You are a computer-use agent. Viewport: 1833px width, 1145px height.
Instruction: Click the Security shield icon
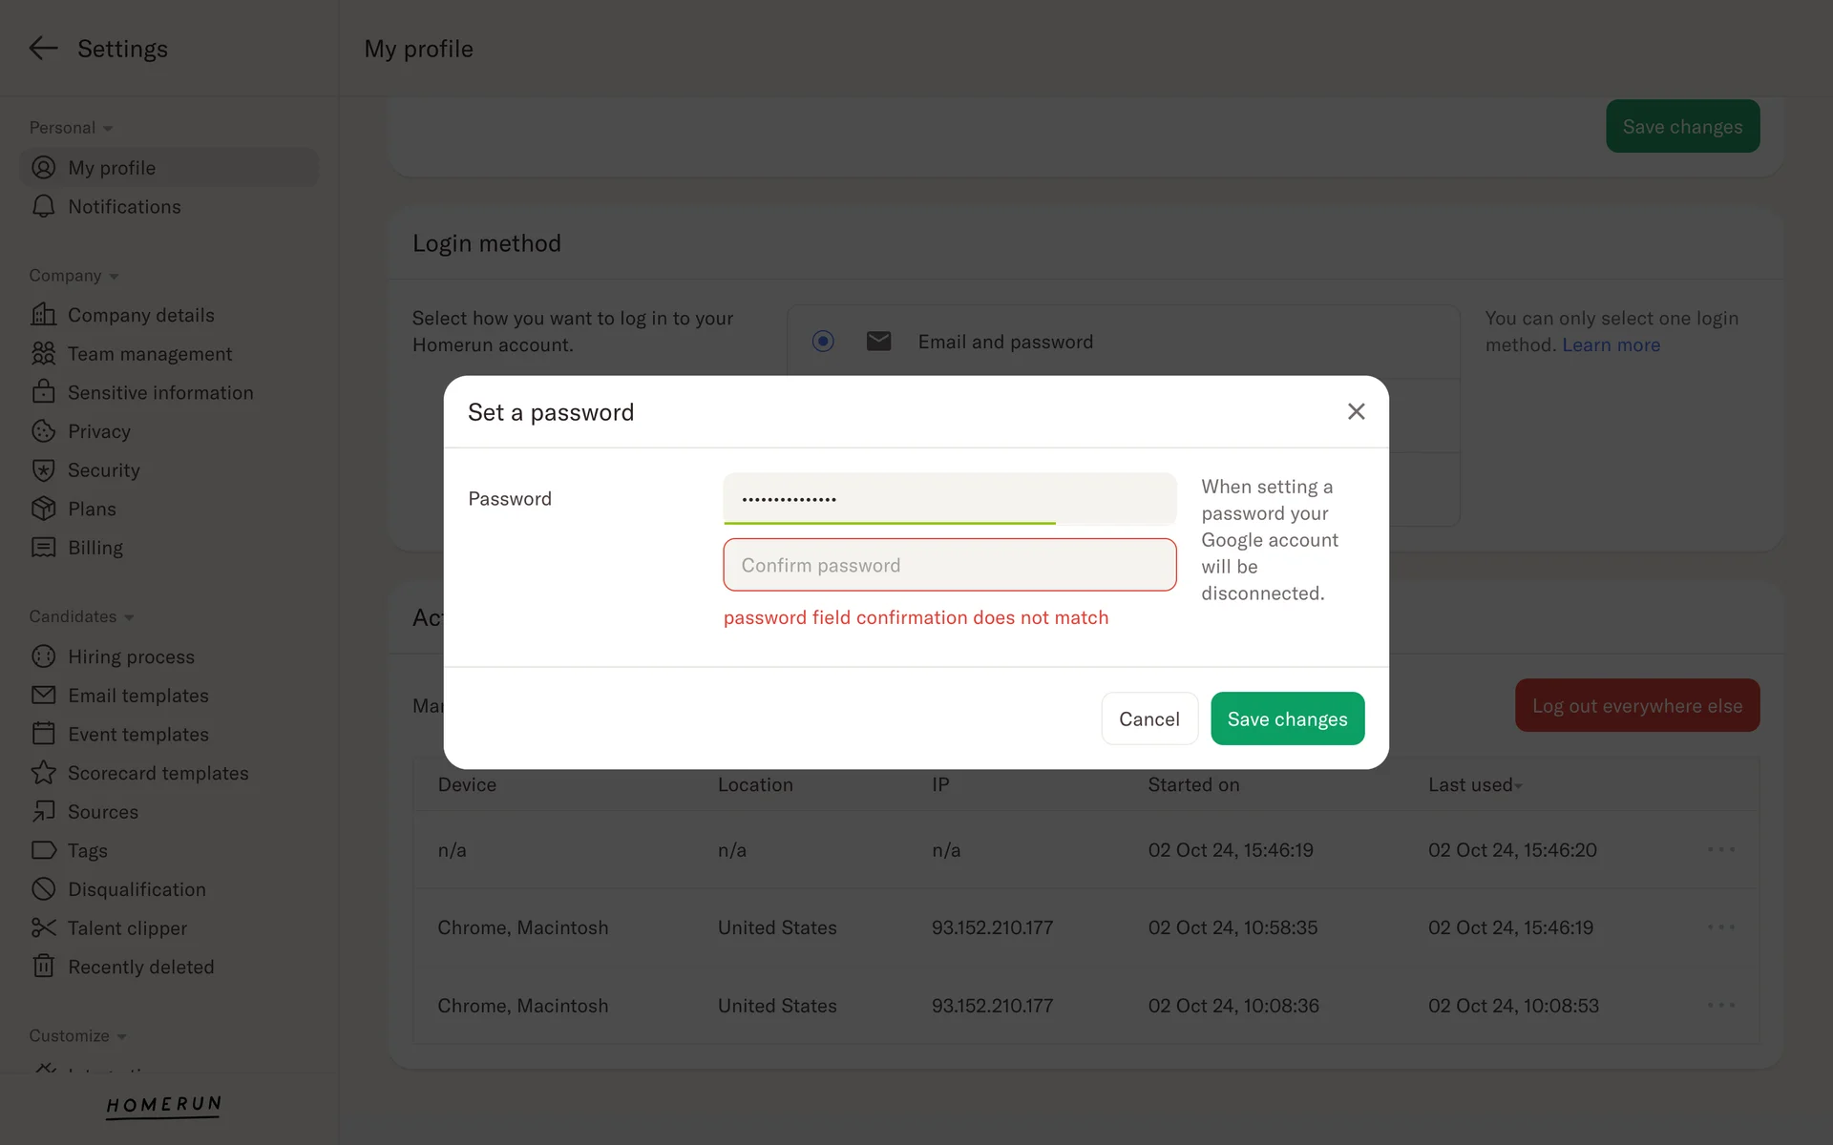(43, 470)
